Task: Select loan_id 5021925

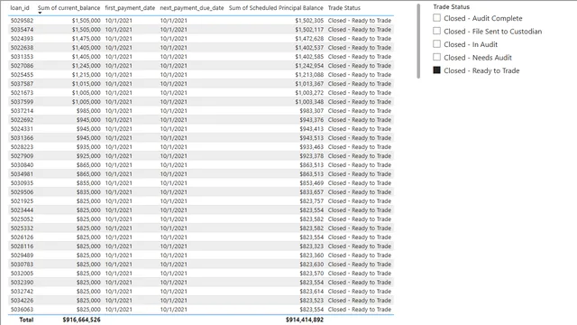Action: [x=22, y=201]
